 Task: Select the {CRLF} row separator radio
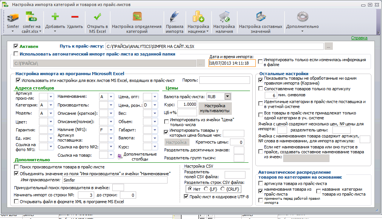pyautogui.click(x=223, y=189)
